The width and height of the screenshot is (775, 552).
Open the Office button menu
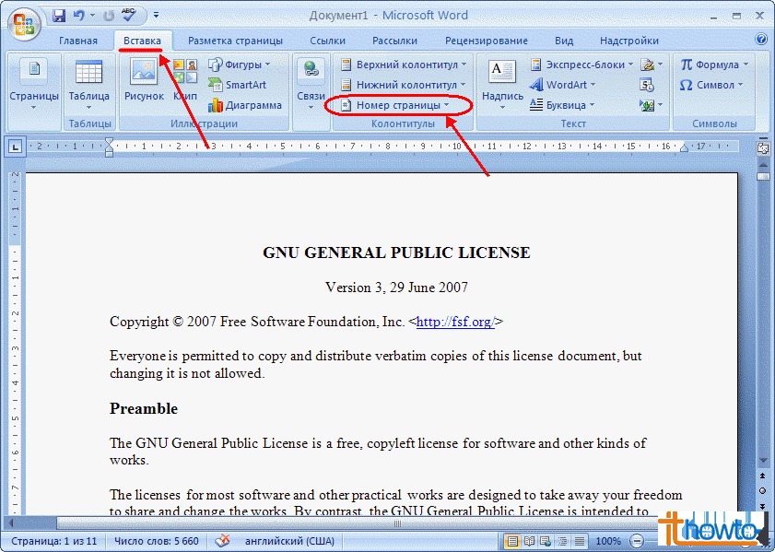[24, 24]
